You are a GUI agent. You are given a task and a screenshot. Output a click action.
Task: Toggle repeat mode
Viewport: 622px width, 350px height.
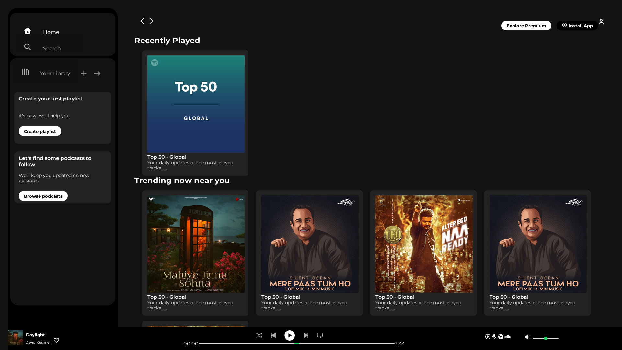click(320, 335)
